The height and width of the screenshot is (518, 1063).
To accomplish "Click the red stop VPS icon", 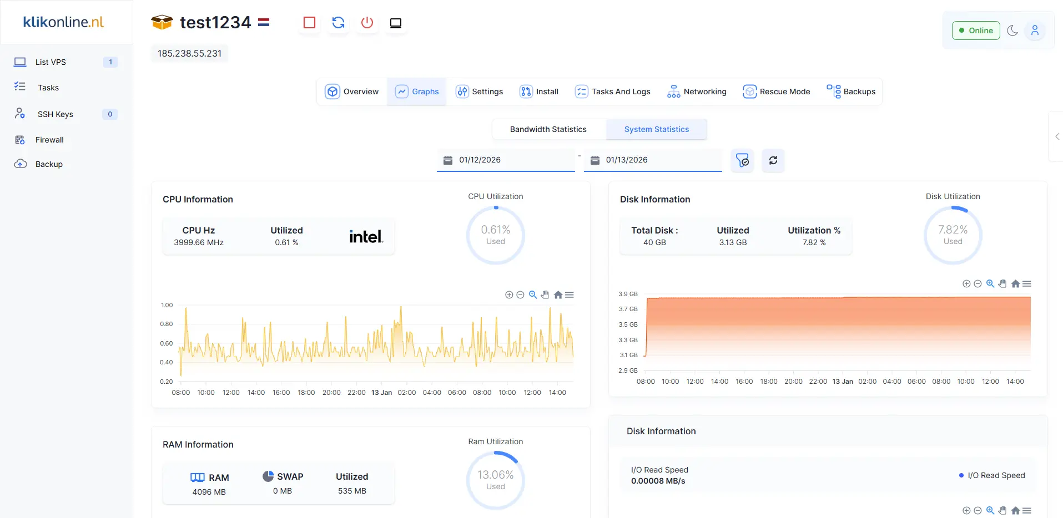I will coord(309,23).
